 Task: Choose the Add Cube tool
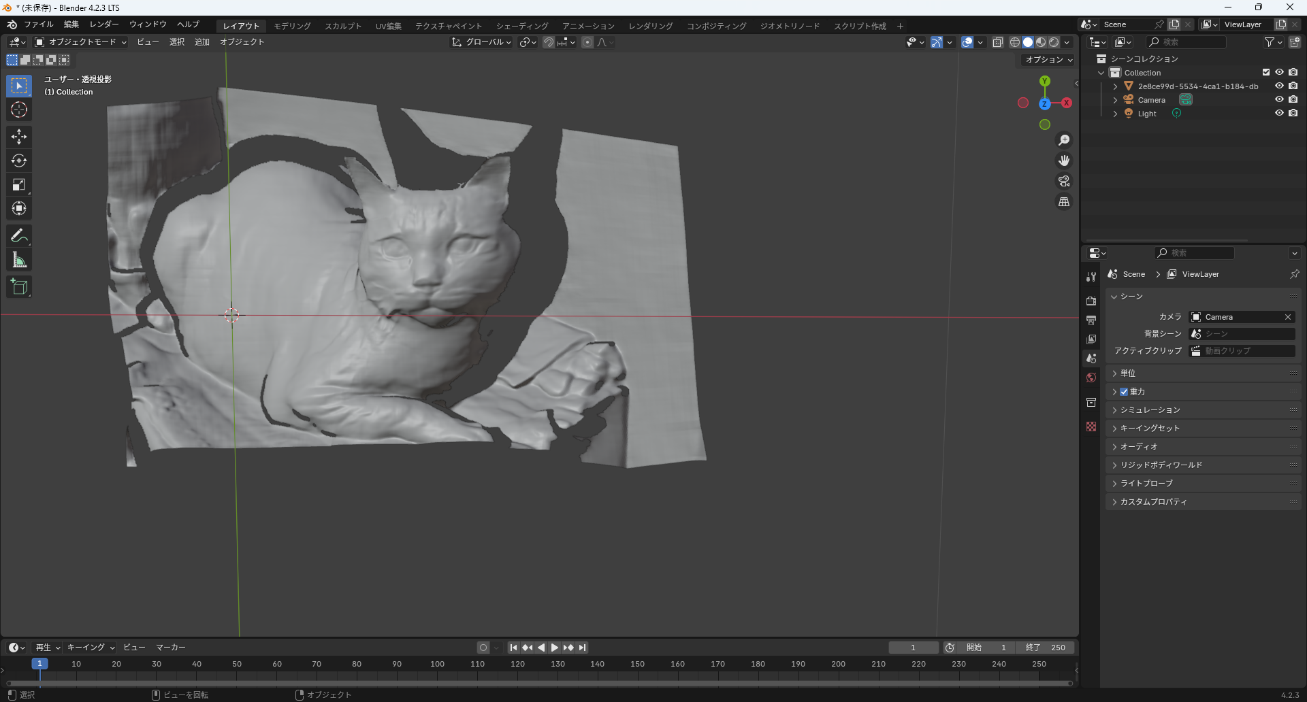point(19,287)
